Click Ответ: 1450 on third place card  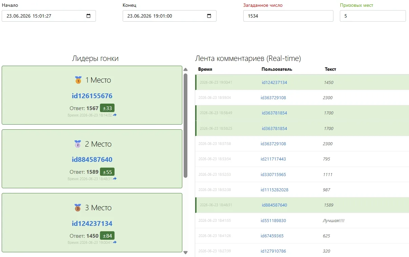click(84, 236)
